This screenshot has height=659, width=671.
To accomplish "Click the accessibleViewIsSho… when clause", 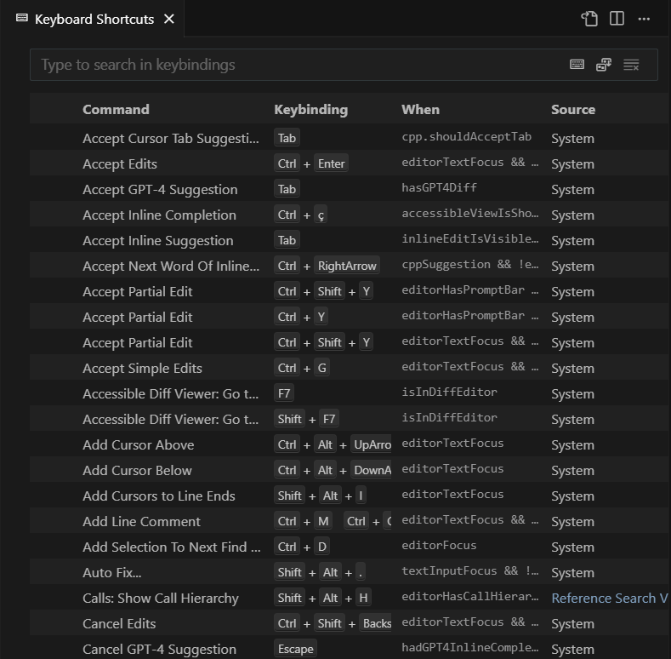I will 470,214.
